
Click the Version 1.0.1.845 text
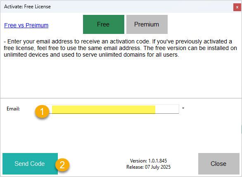coord(148,161)
